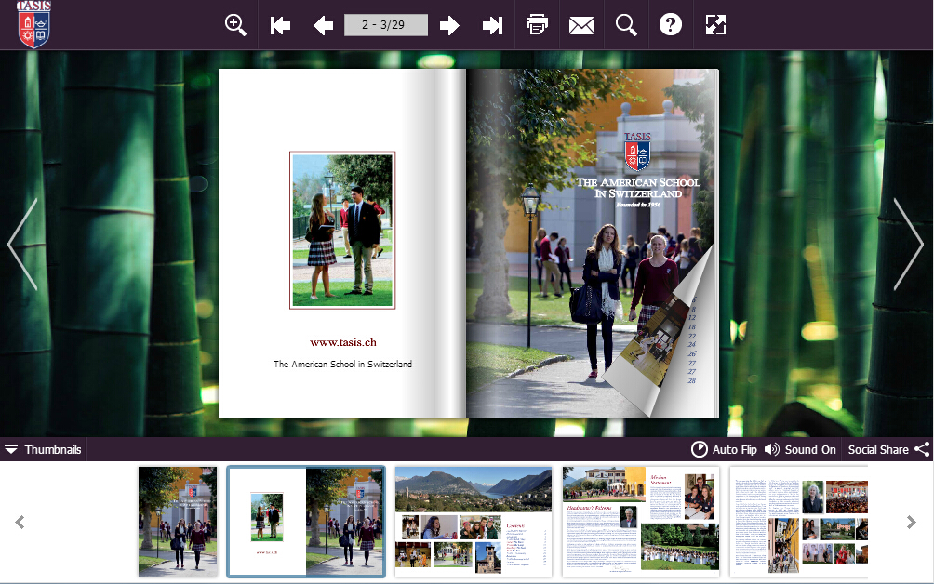934x584 pixels.
Task: Collapse the Thumbnails panel
Action: [43, 449]
